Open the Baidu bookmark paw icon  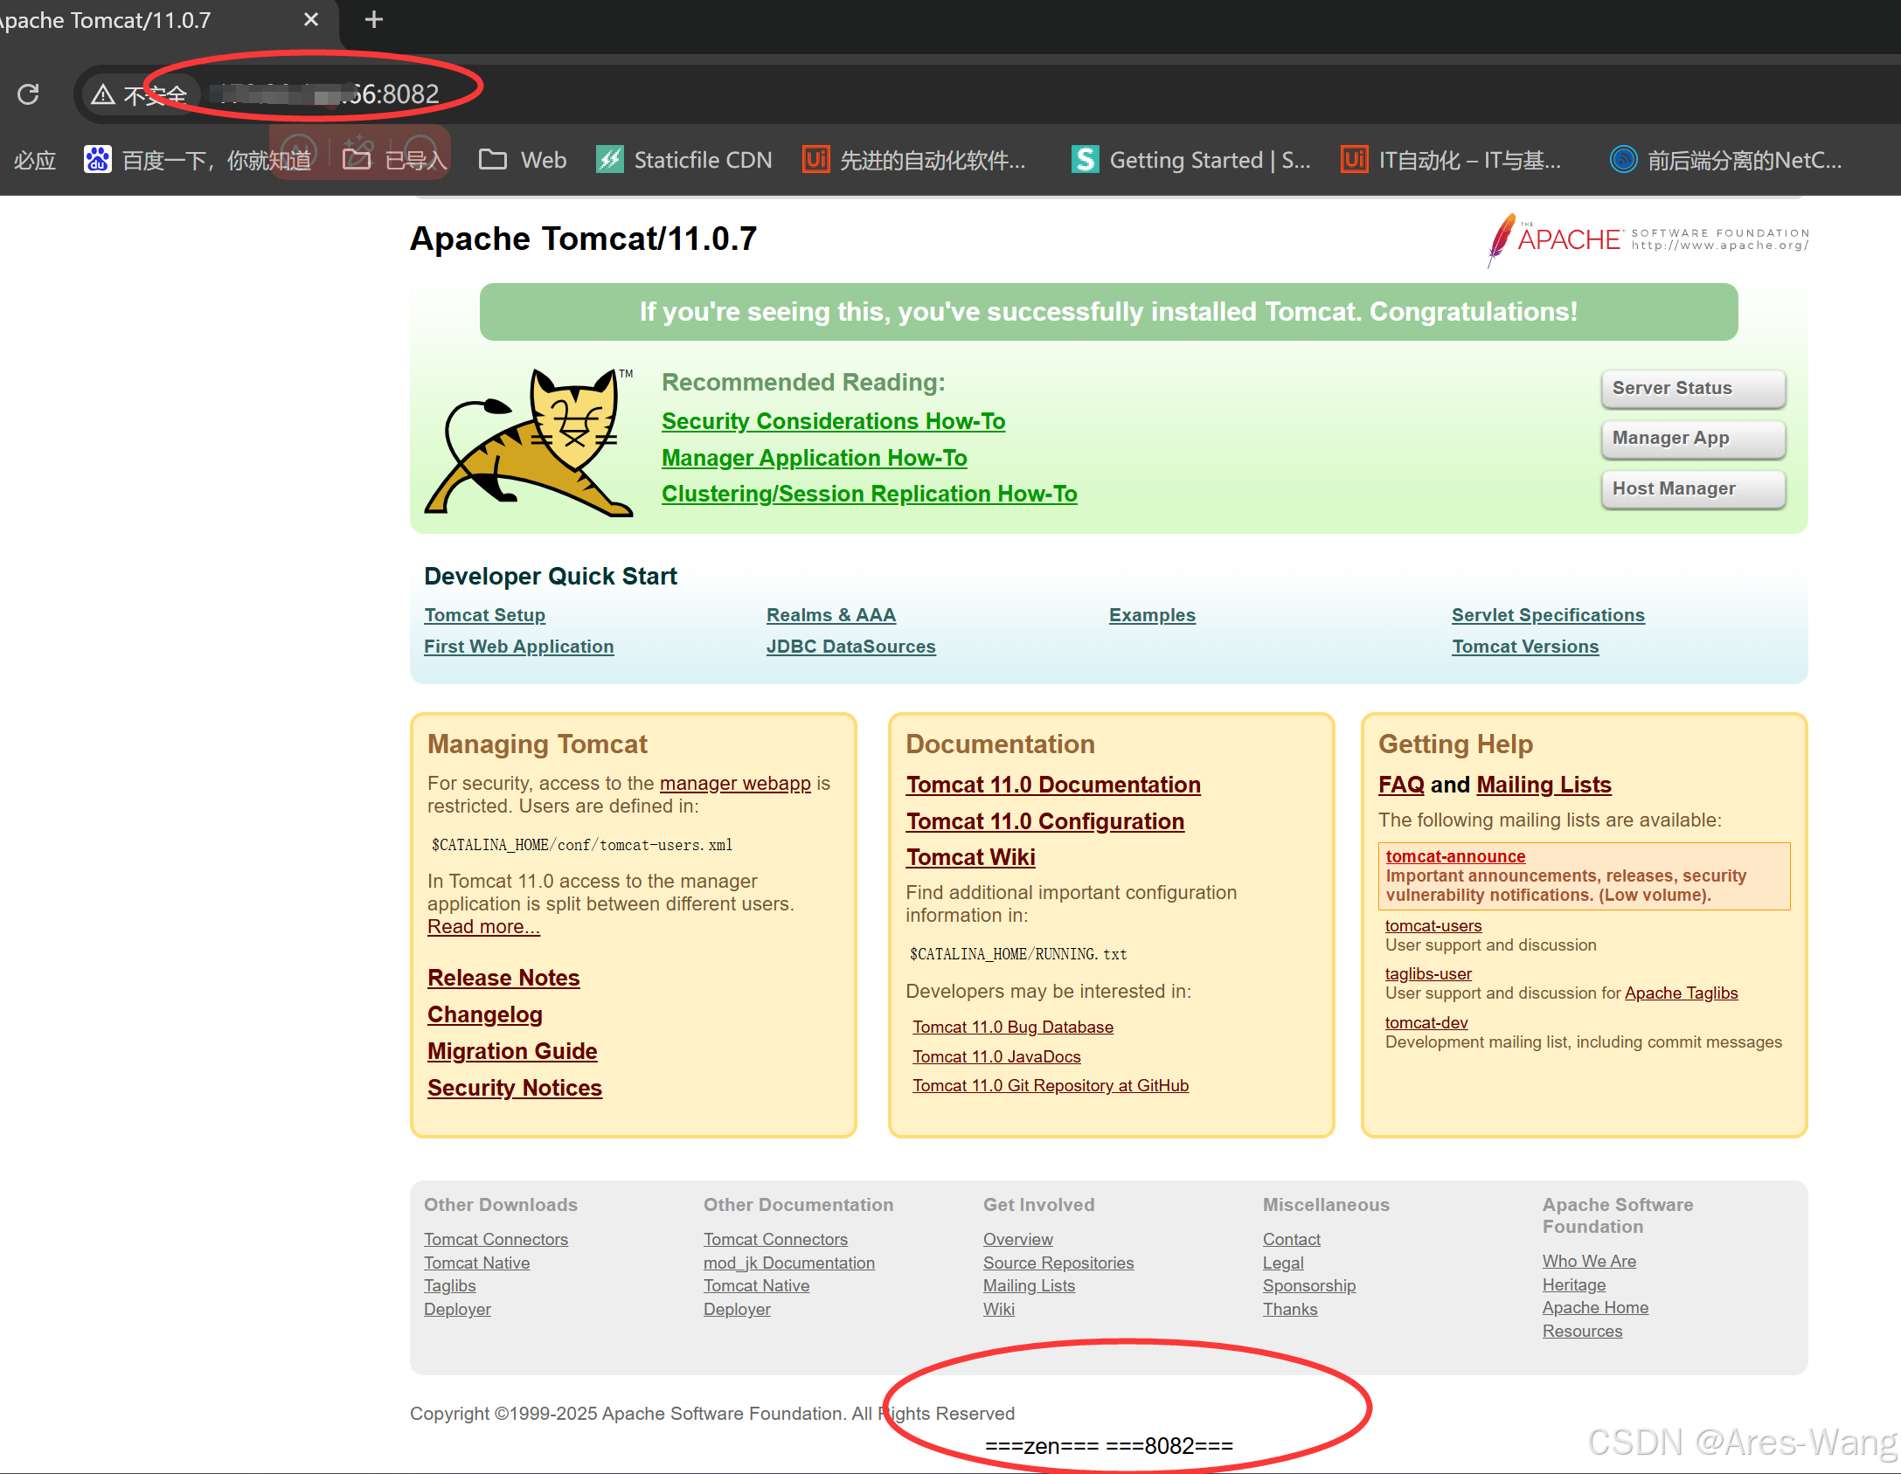97,159
